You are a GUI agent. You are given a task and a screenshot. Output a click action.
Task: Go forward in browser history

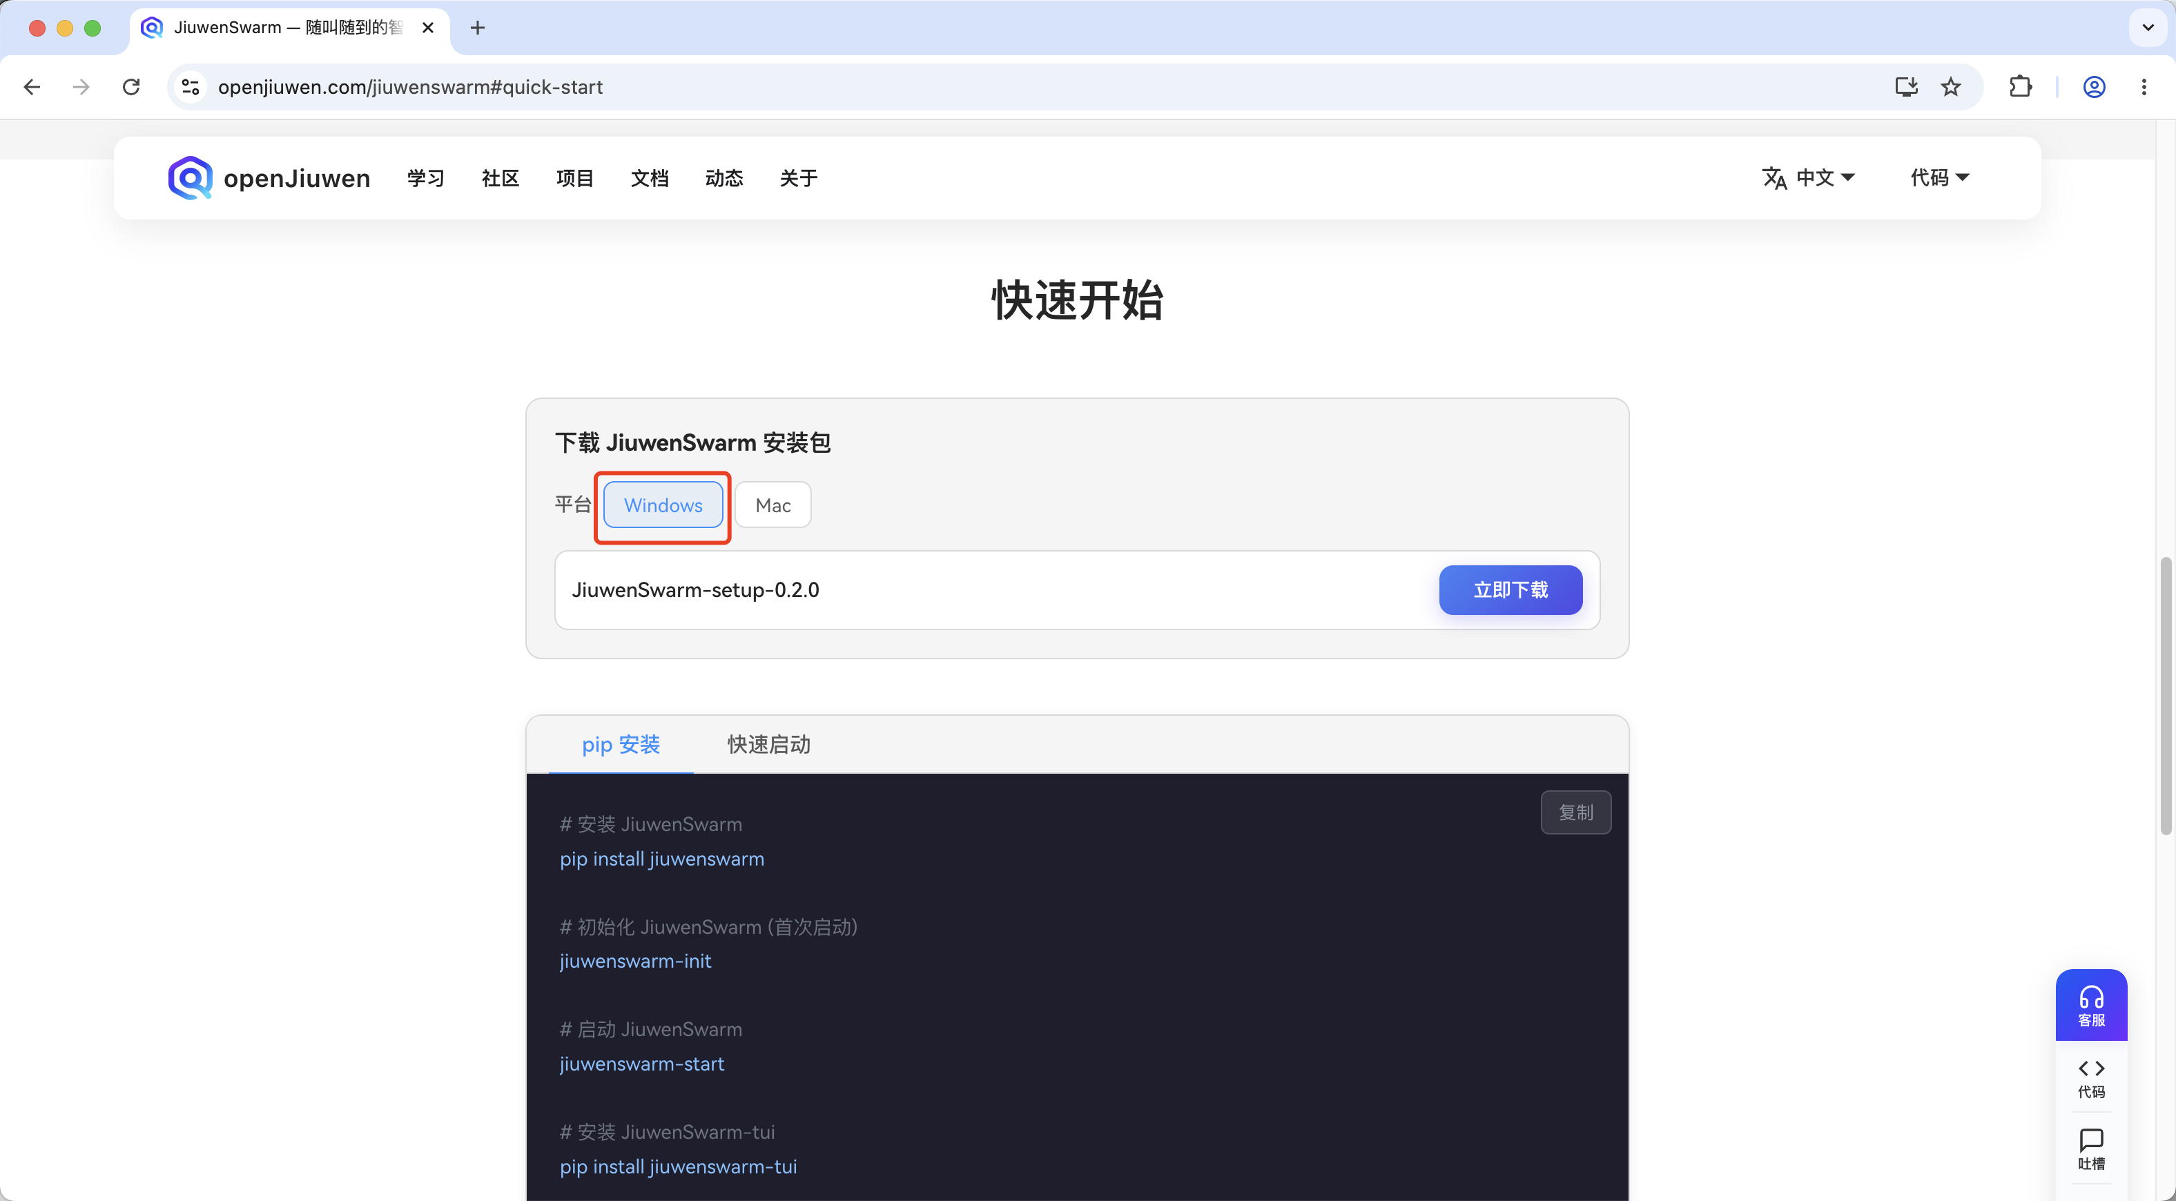click(81, 87)
